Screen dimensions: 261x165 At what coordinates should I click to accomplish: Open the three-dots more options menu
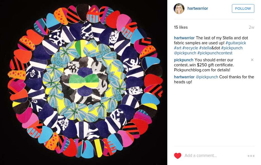(x=251, y=156)
